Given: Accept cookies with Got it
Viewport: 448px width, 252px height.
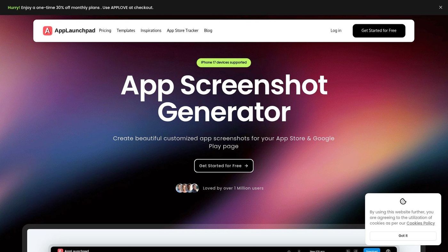Looking at the screenshot, I should (403, 236).
